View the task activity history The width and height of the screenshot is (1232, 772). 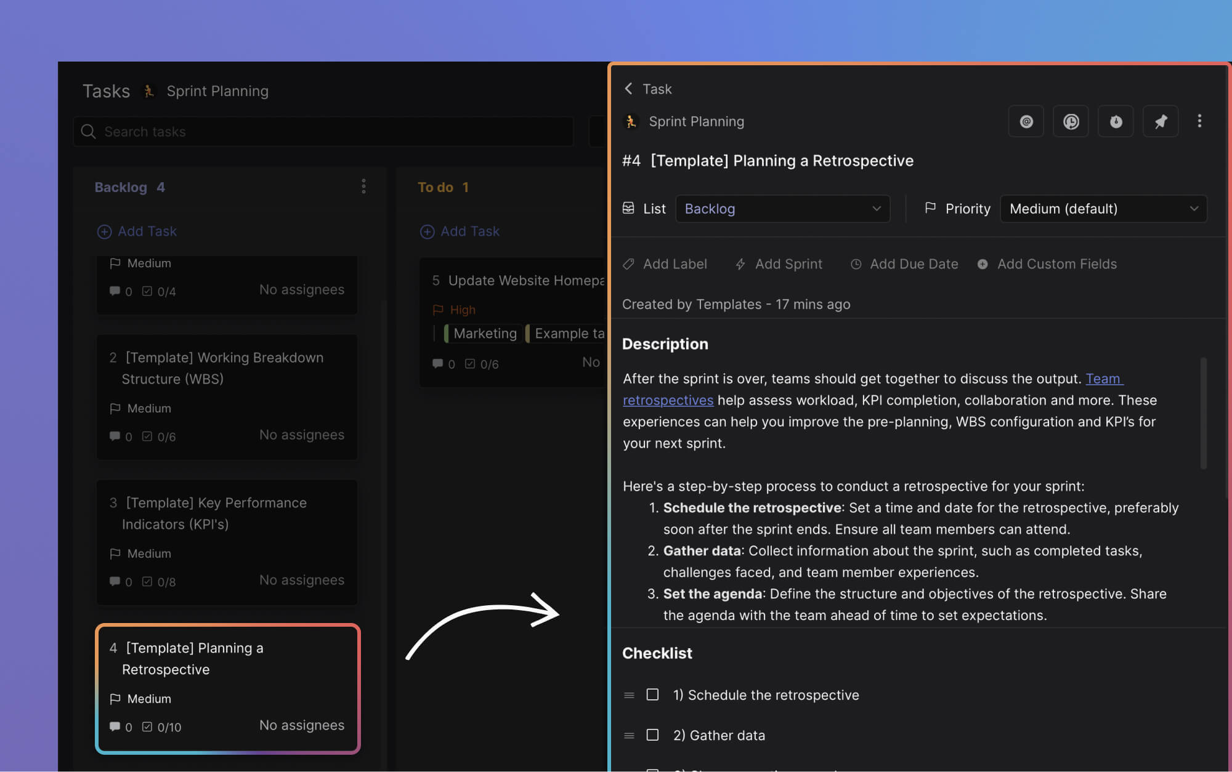coord(1071,121)
